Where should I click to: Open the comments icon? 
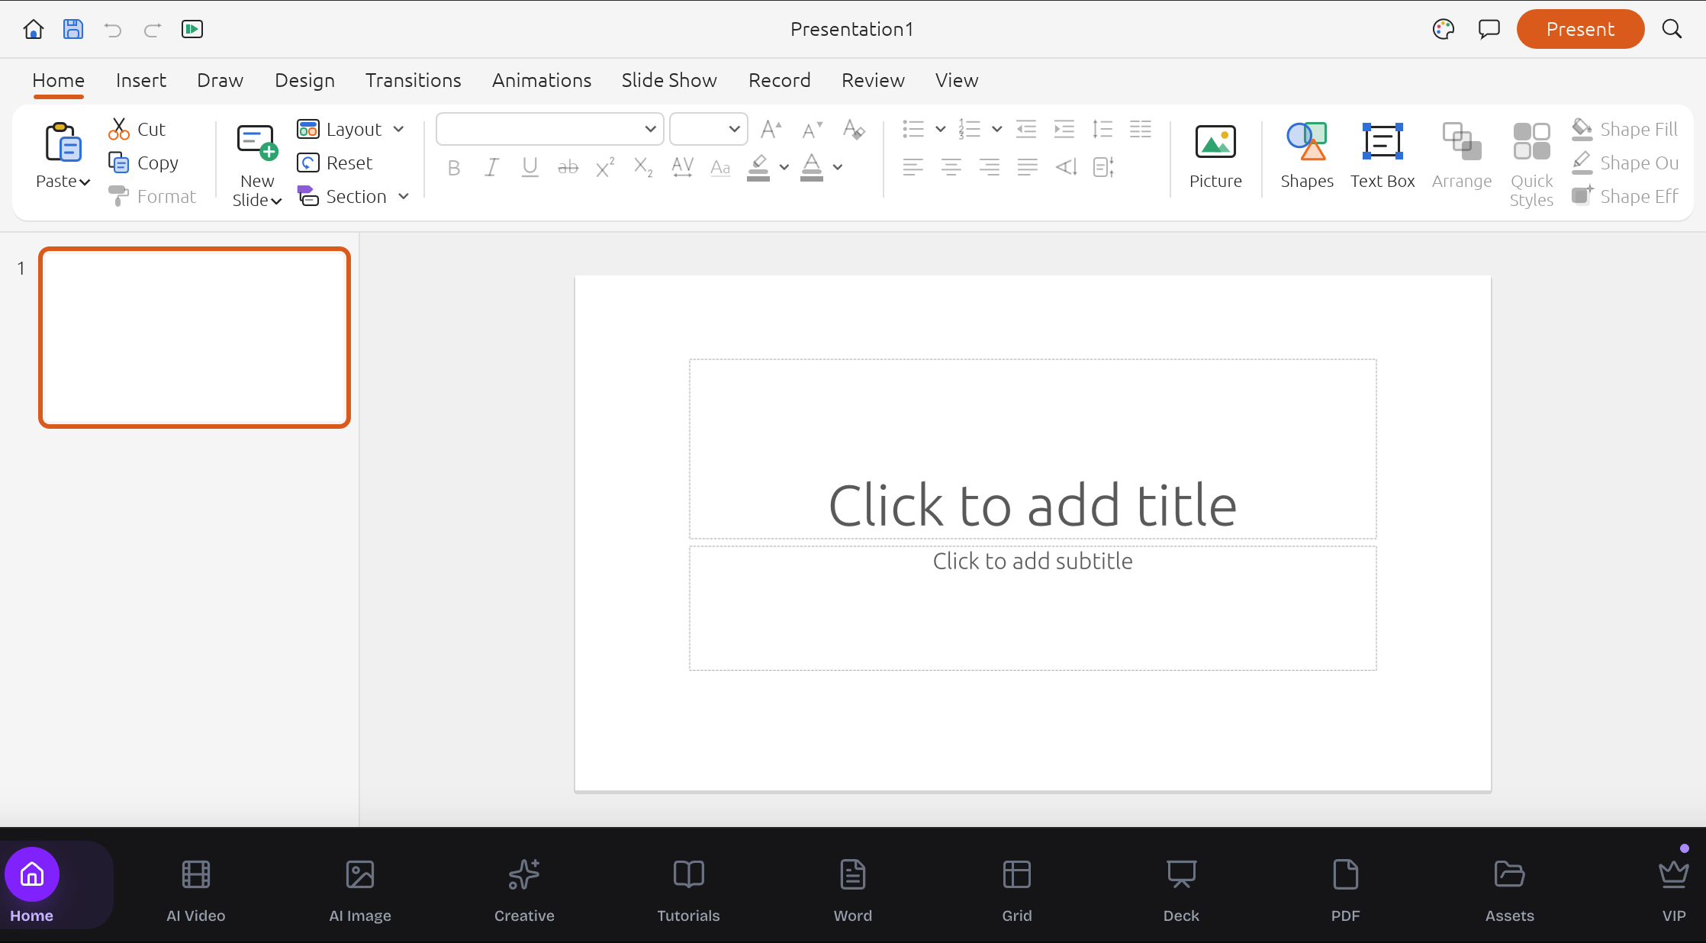coord(1489,29)
